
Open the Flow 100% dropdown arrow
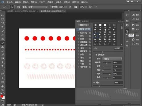point(86,7)
